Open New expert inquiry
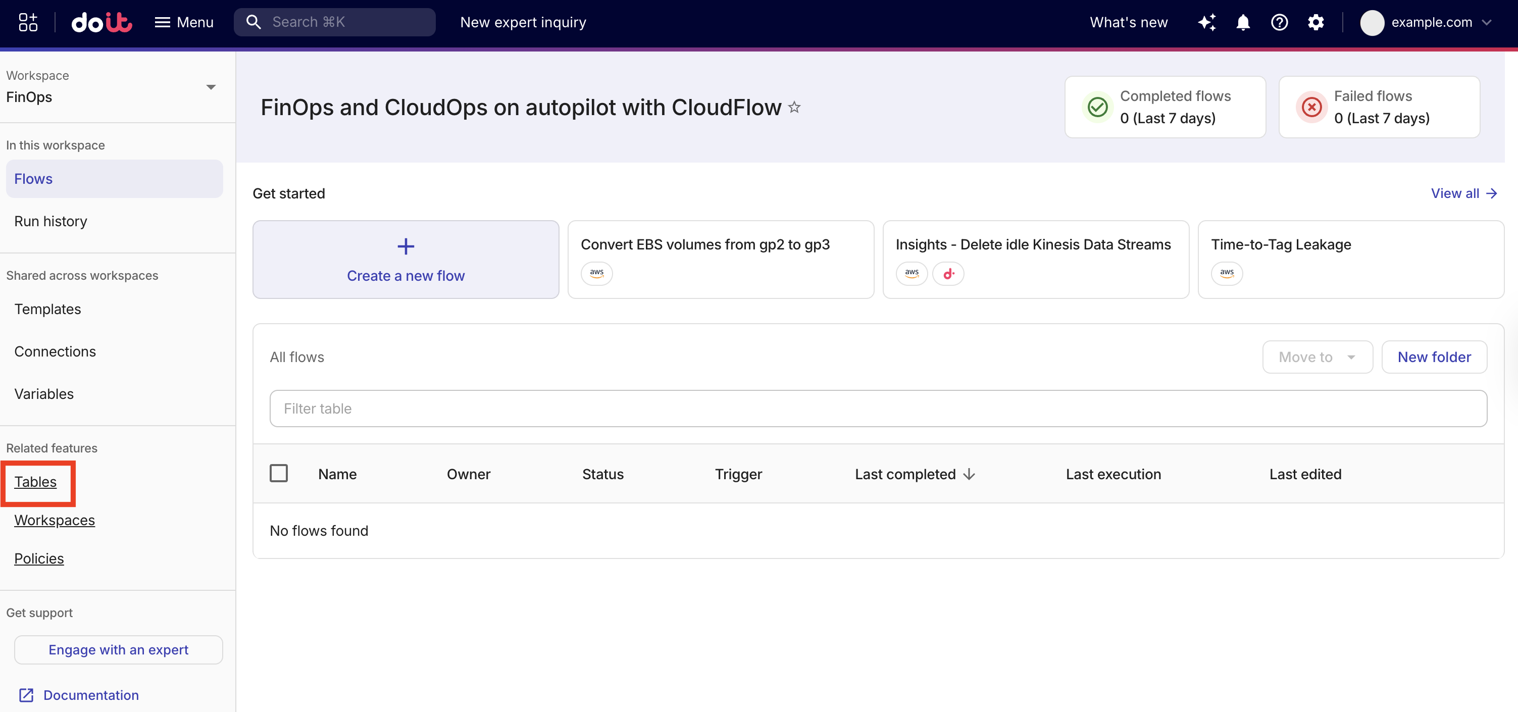The height and width of the screenshot is (712, 1518). pos(523,22)
